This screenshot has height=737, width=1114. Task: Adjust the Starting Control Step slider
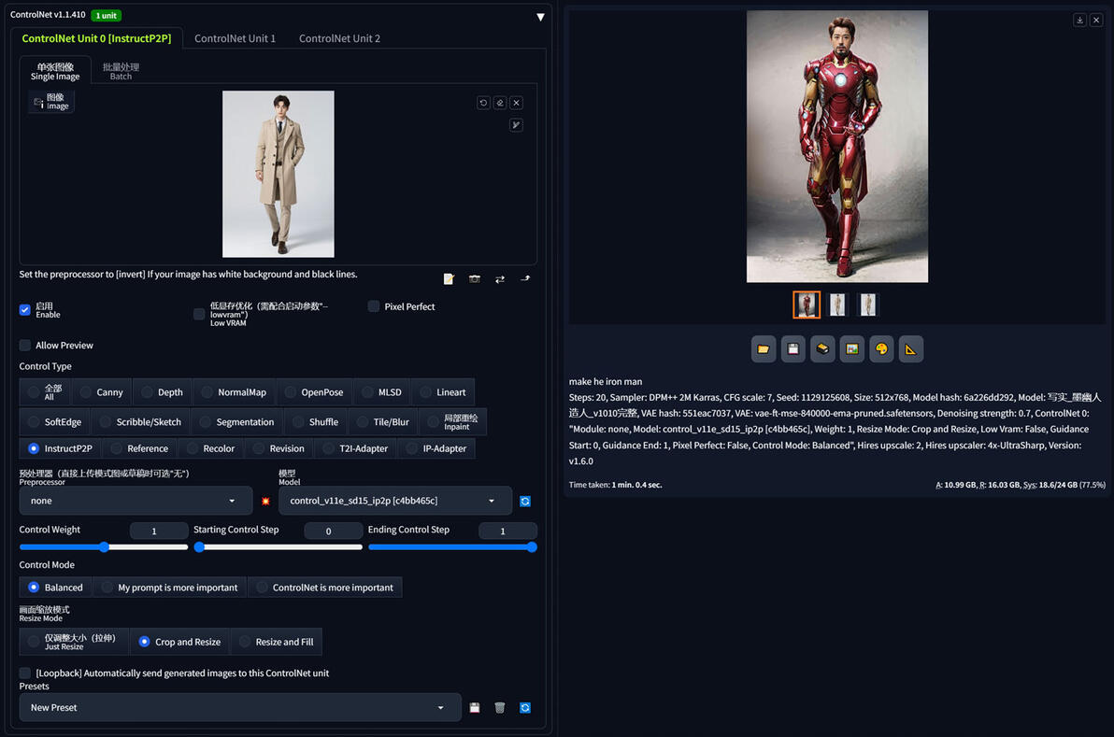pyautogui.click(x=278, y=546)
